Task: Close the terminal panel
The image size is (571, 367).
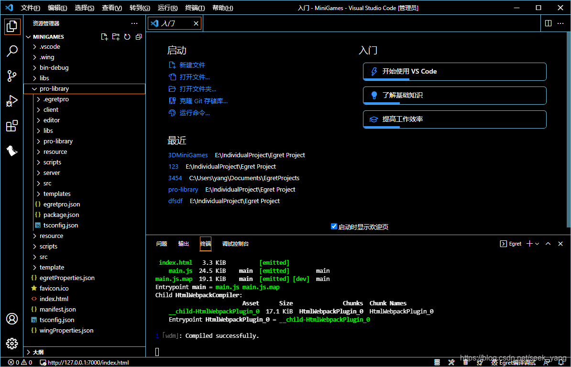Action: tap(560, 244)
